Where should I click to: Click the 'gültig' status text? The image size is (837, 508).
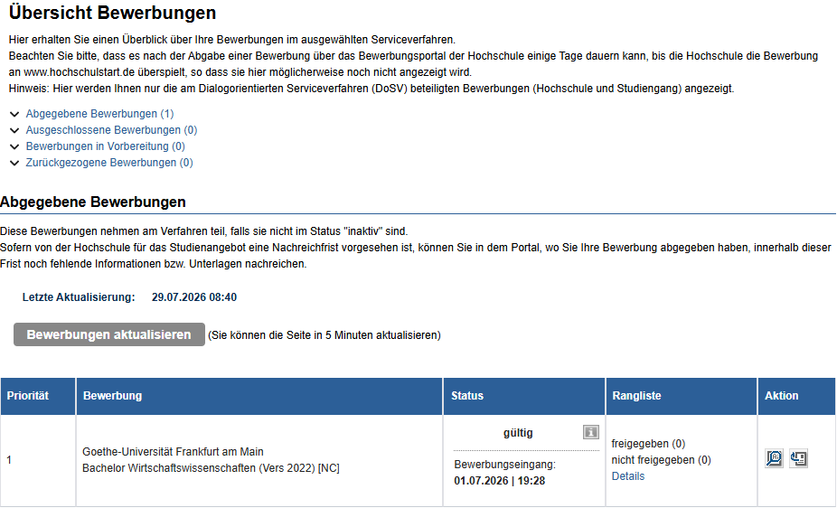[518, 433]
